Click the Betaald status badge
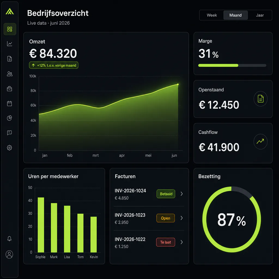 point(166,194)
